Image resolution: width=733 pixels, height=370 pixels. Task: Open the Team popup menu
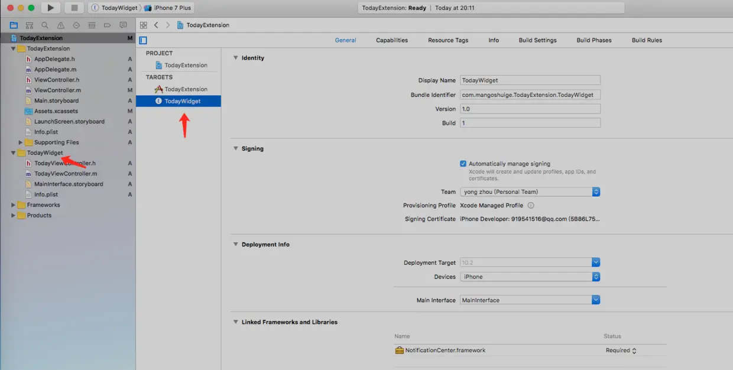(x=530, y=192)
